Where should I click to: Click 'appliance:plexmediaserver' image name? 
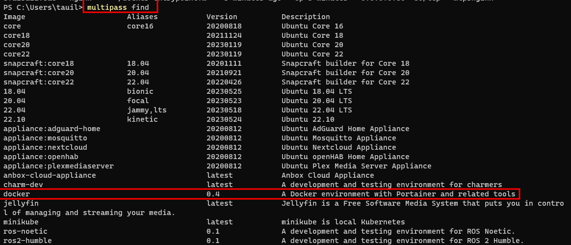(x=59, y=166)
